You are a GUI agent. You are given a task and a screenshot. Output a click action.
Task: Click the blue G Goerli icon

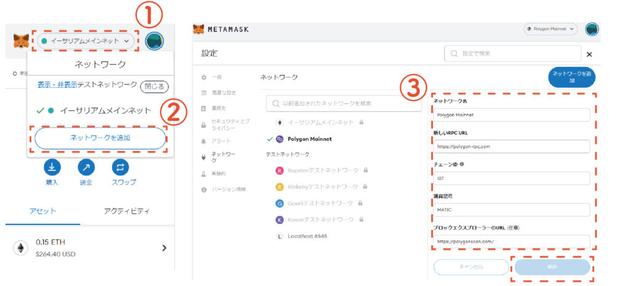coord(279,203)
